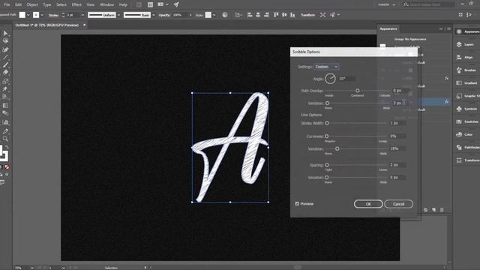This screenshot has width=480, height=270.
Task: Open the graphic Style dropdown arrow
Action: (x=214, y=15)
